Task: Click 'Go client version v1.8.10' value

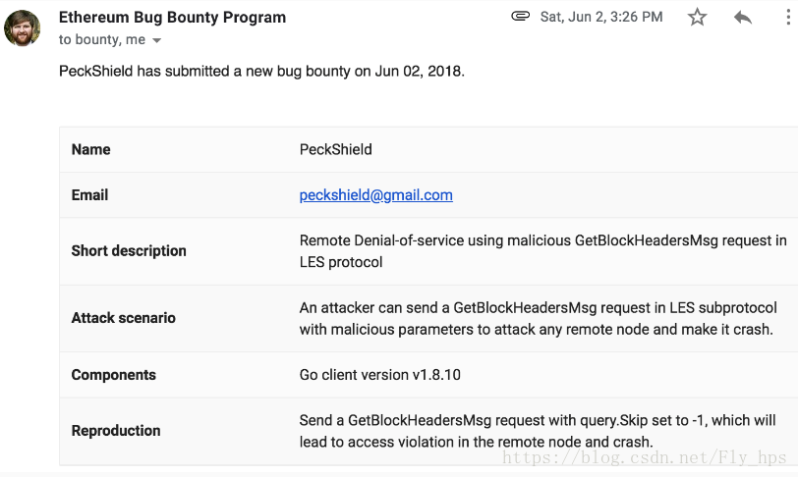Action: tap(379, 375)
